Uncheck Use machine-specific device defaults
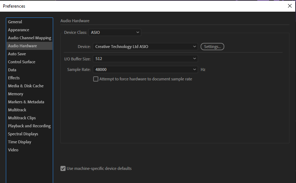Viewport: 296px width, 183px height. point(63,168)
